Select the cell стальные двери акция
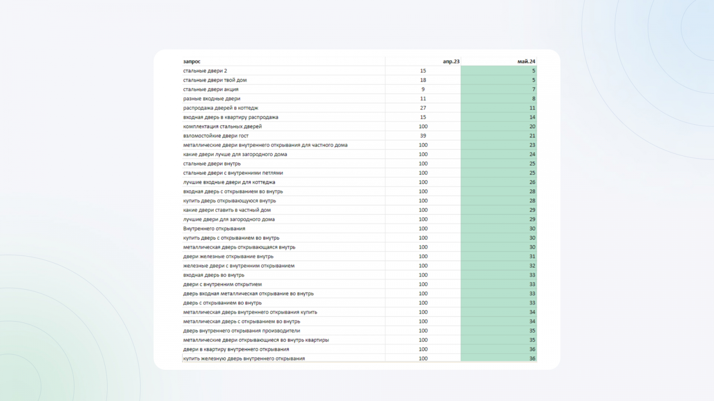This screenshot has width=714, height=401. coord(283,89)
